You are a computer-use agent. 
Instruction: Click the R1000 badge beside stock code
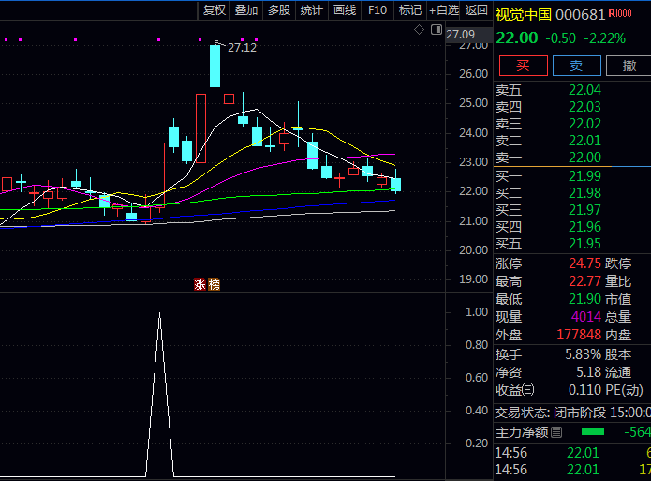[619, 13]
